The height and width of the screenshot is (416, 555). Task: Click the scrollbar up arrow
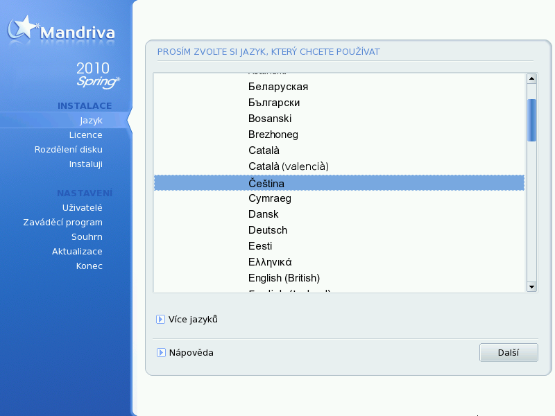coord(531,78)
